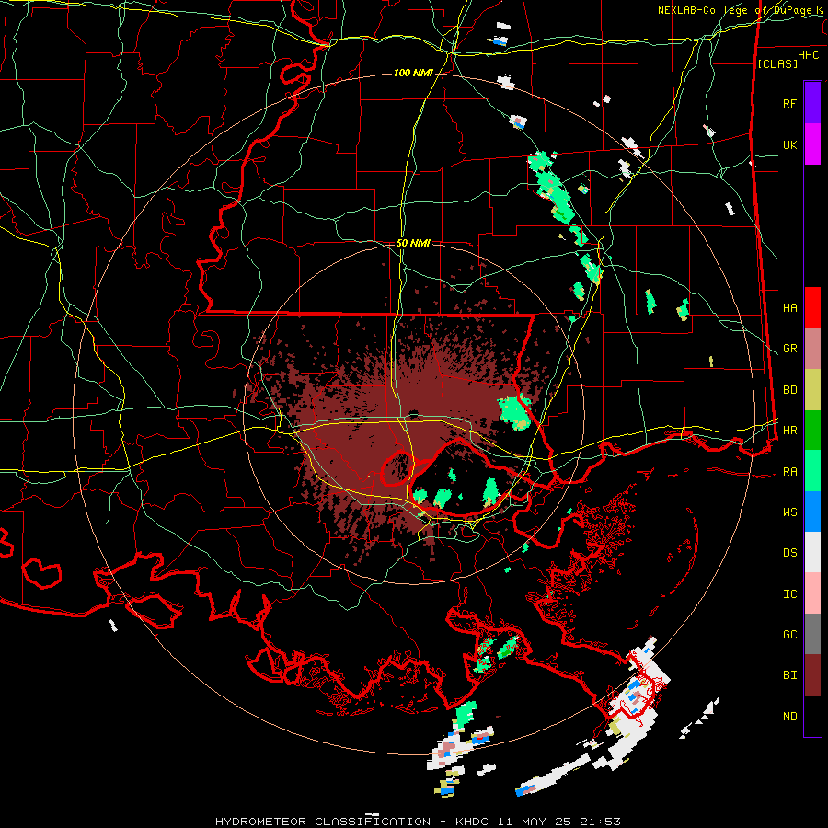Click the magenta UK legend swatch
The width and height of the screenshot is (828, 828).
coord(812,144)
